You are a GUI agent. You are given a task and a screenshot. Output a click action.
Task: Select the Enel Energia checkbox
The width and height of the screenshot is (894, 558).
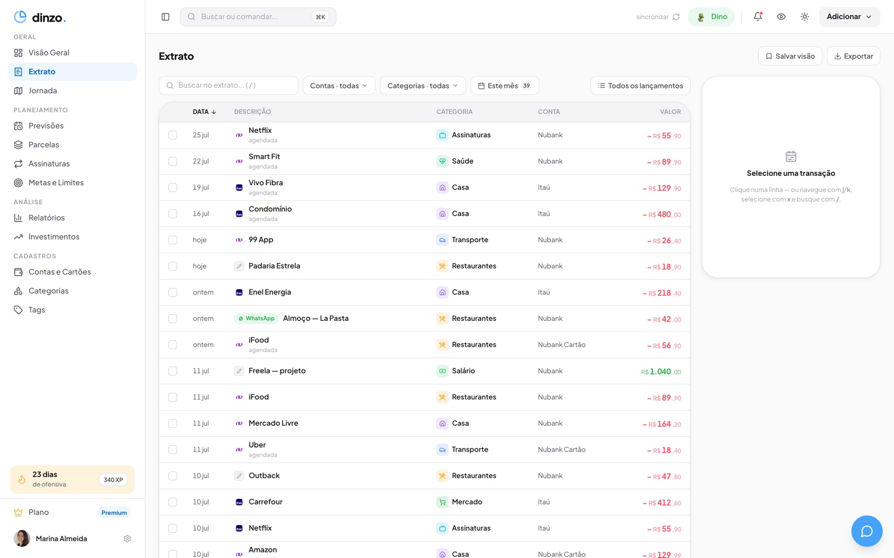pos(173,292)
